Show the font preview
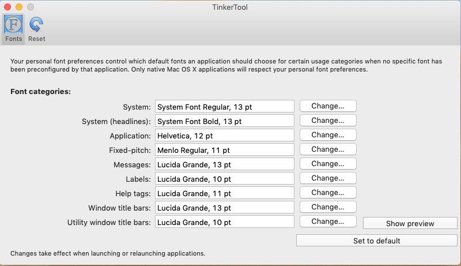This screenshot has height=266, width=461. click(x=410, y=223)
